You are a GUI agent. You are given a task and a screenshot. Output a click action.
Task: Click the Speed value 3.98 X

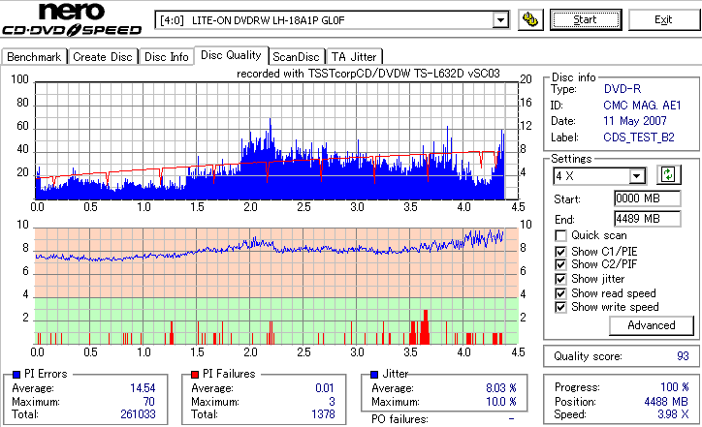673,414
